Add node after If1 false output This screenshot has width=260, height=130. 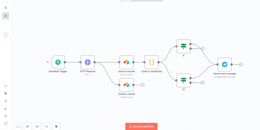203,83
